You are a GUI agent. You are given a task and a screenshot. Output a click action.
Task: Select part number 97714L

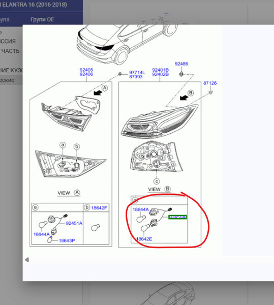point(137,72)
